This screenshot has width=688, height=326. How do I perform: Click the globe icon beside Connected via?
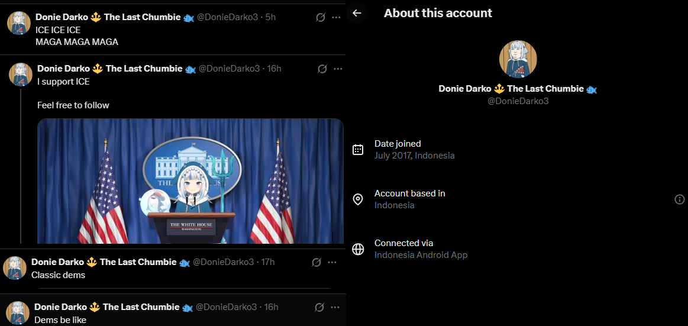coord(358,249)
